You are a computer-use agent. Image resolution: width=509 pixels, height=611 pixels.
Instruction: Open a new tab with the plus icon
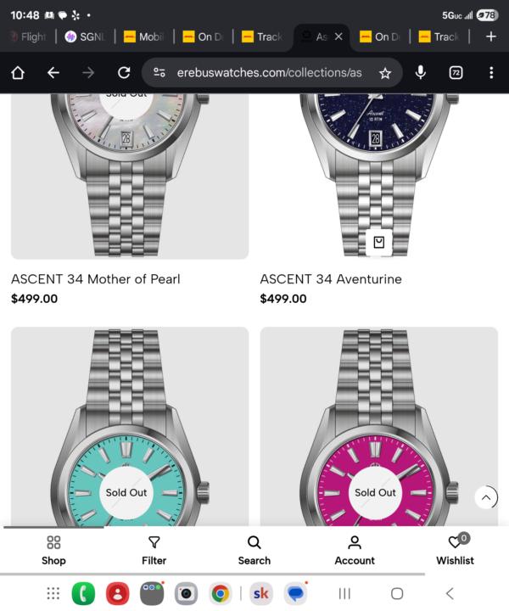491,36
